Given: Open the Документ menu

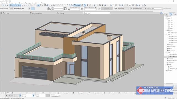Looking at the screenshot, I should (x=22, y=3).
